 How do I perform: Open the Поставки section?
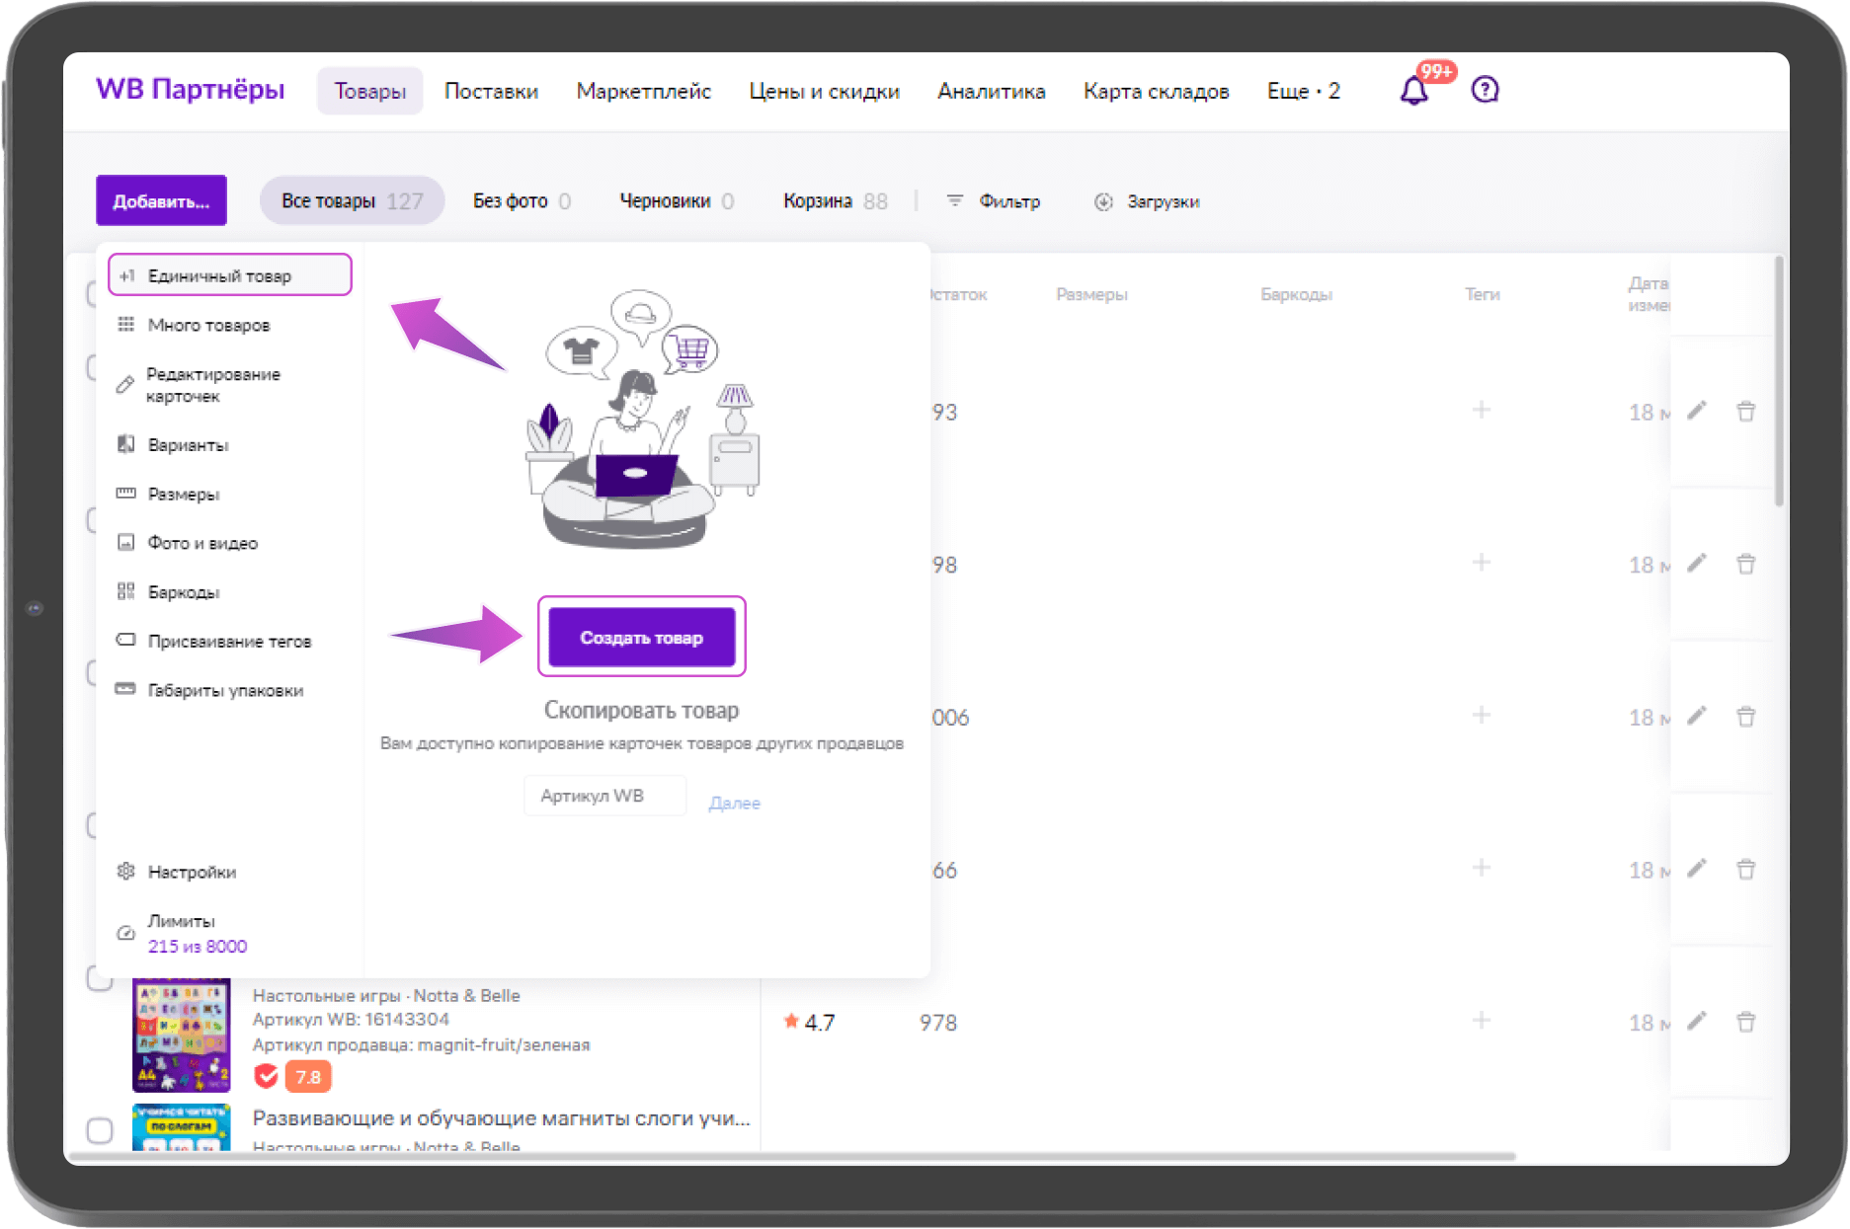(491, 91)
